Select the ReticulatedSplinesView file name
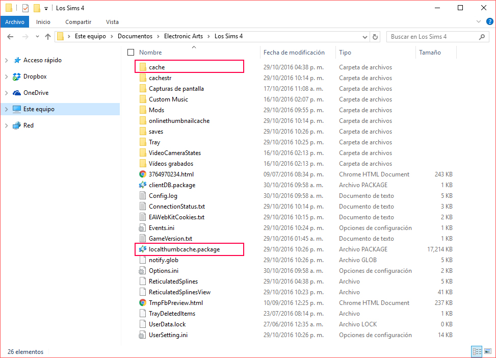This screenshot has height=358, width=496. point(179,292)
